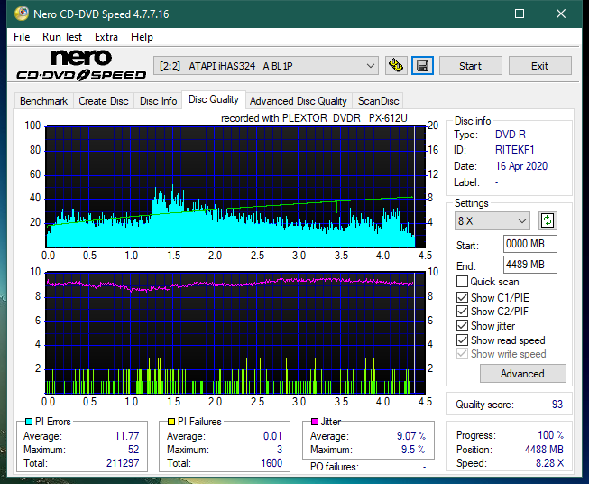Toggle Show jitter checkbox

[x=462, y=326]
